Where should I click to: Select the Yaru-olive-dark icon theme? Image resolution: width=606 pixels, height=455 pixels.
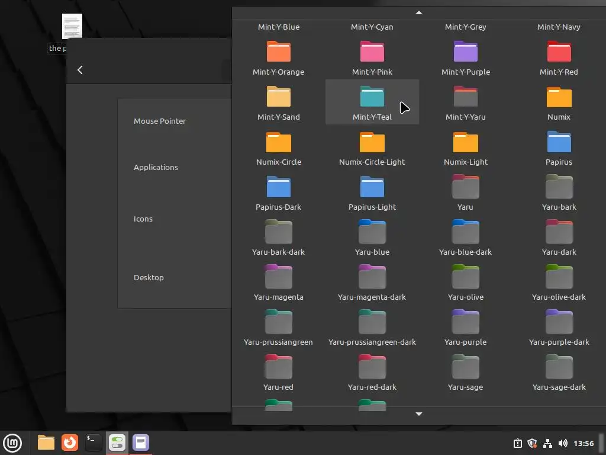(x=559, y=283)
